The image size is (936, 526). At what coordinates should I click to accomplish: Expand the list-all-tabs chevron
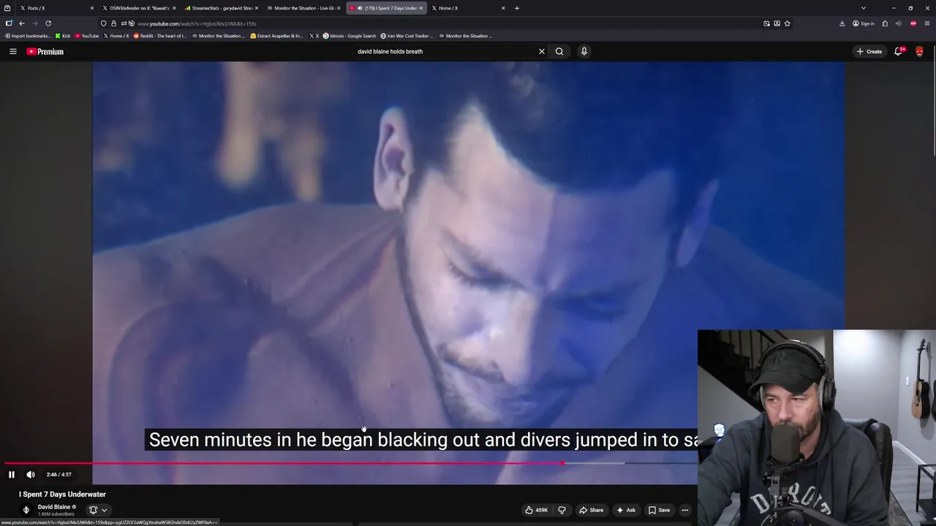[864, 8]
